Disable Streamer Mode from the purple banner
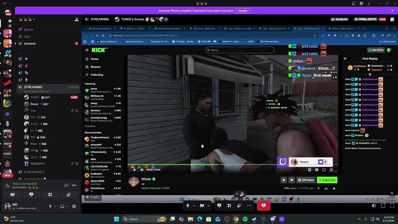The image size is (398, 224). [243, 11]
